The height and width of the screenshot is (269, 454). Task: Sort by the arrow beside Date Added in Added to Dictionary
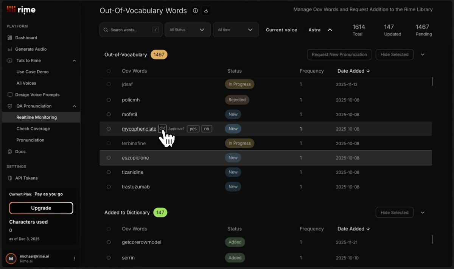[x=368, y=229]
